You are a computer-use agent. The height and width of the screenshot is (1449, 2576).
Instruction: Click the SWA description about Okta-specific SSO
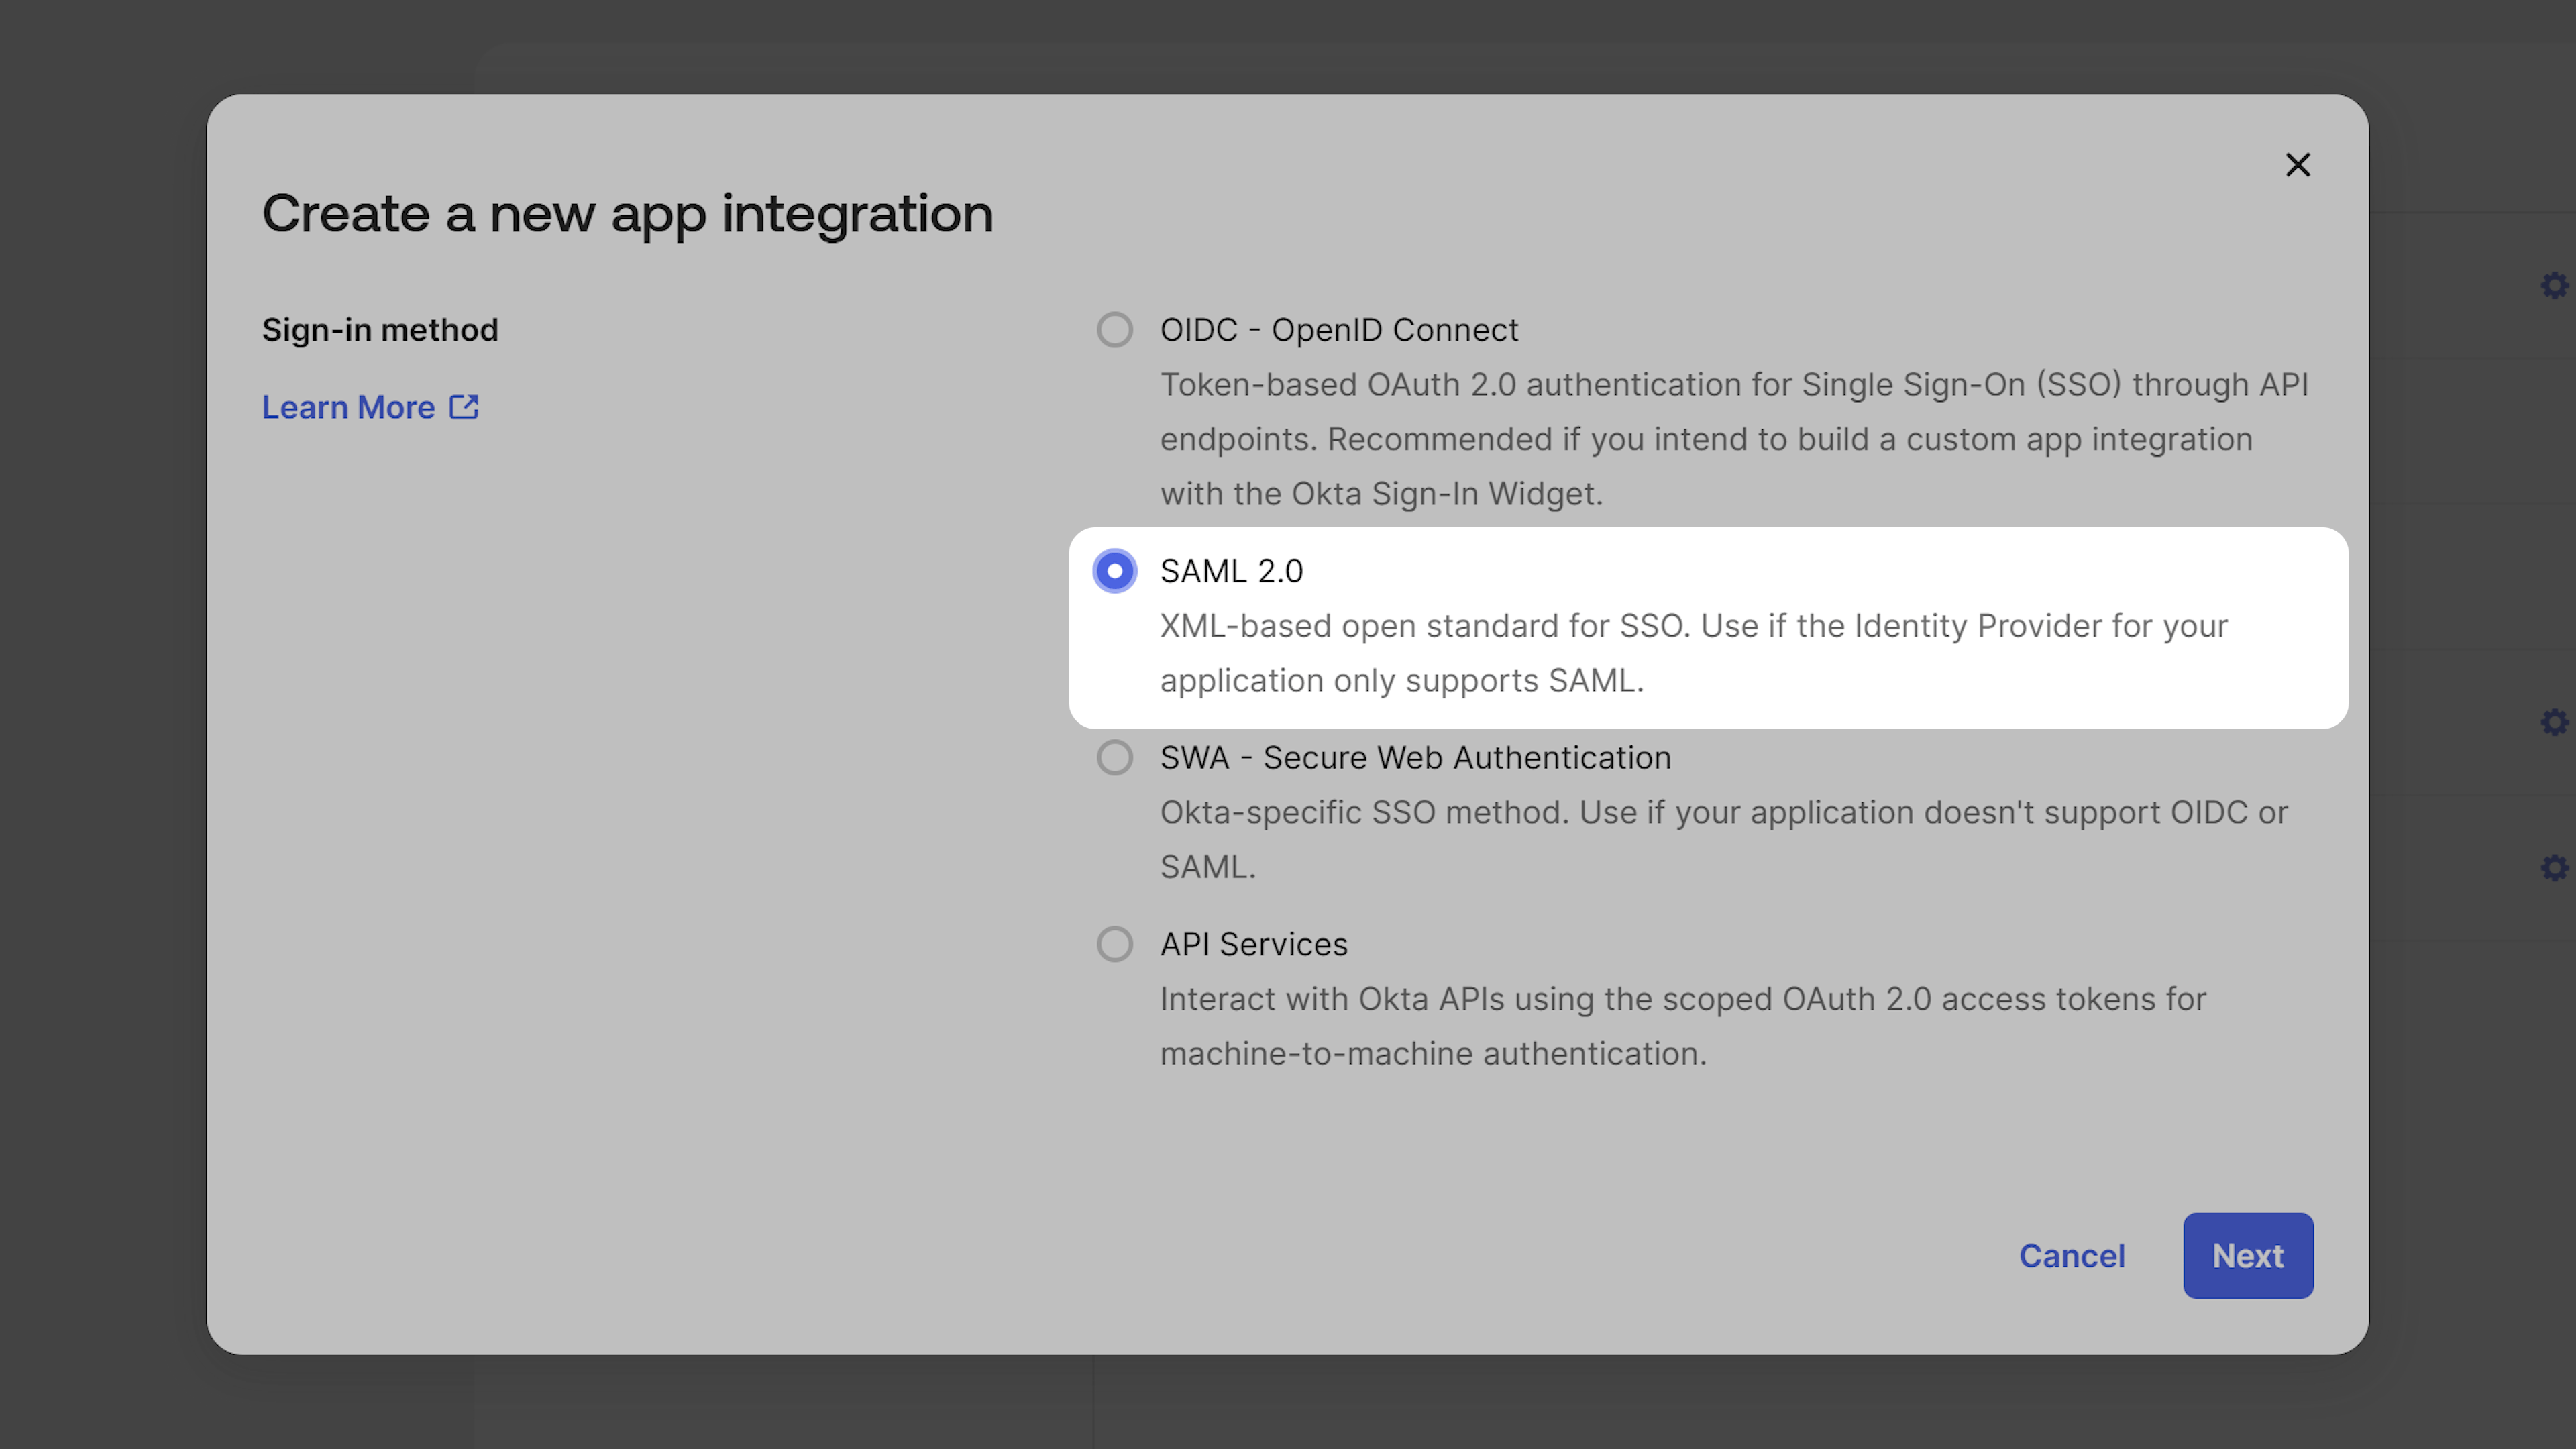coord(1723,840)
